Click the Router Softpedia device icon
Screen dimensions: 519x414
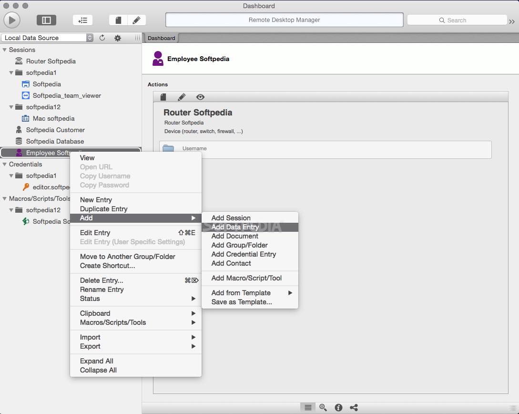tap(19, 61)
